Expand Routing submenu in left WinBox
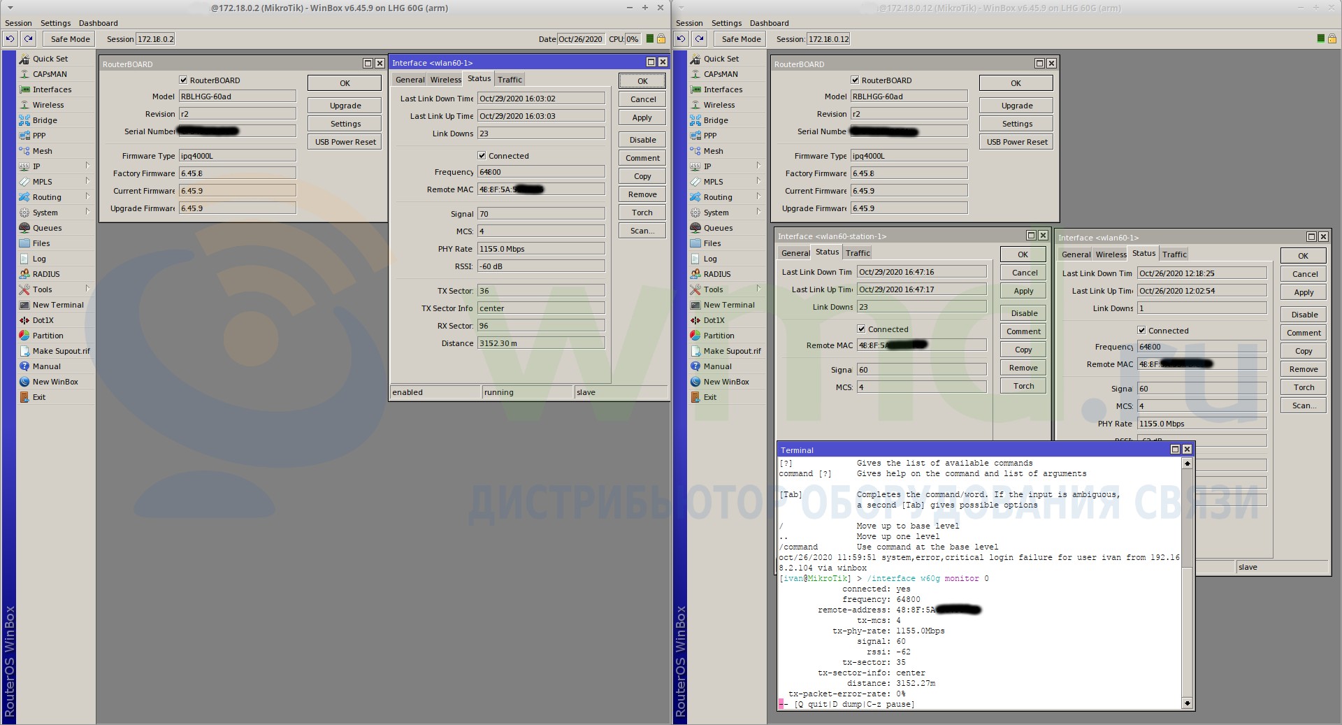This screenshot has width=1342, height=725. pos(87,196)
